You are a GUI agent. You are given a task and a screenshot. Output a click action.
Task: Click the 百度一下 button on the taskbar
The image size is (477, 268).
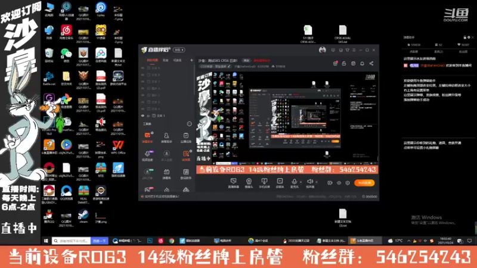tap(100, 241)
